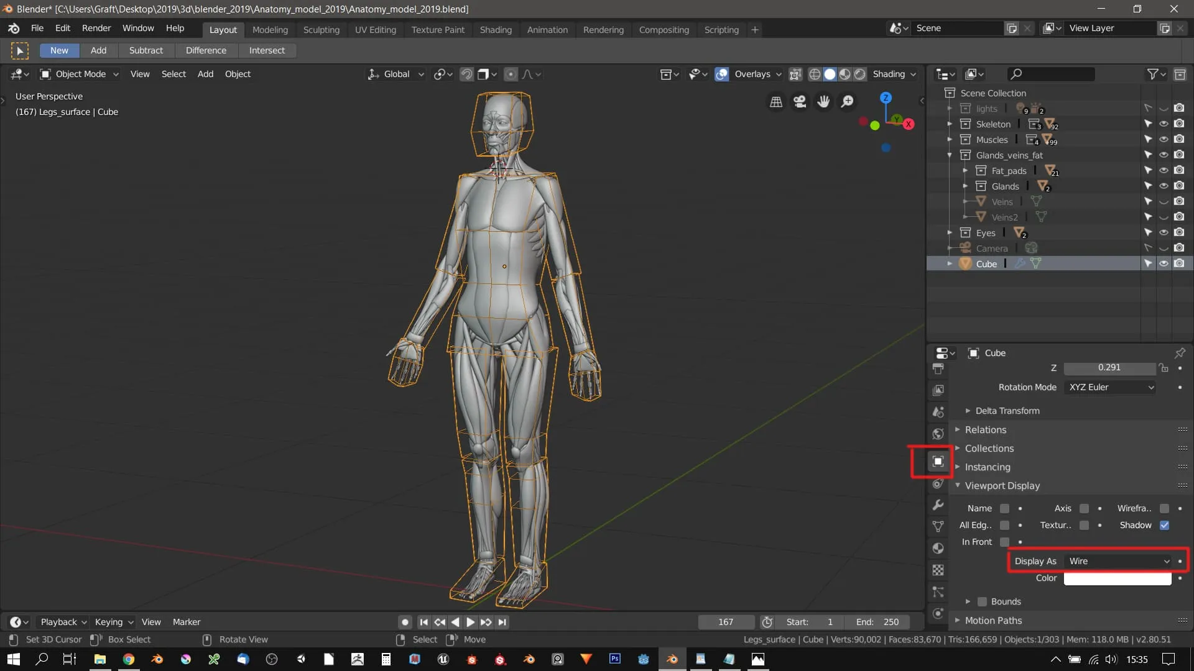
Task: Hide the Muscles collection in viewport
Action: [1164, 139]
